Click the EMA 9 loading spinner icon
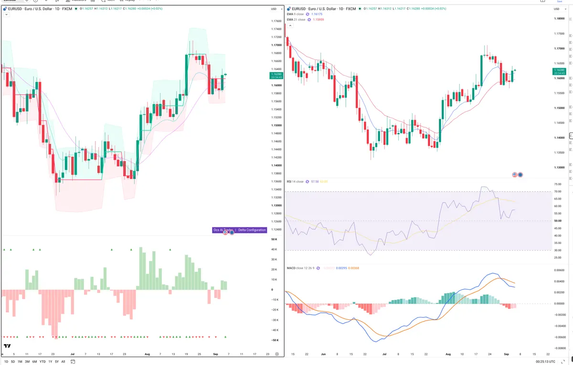 click(308, 14)
